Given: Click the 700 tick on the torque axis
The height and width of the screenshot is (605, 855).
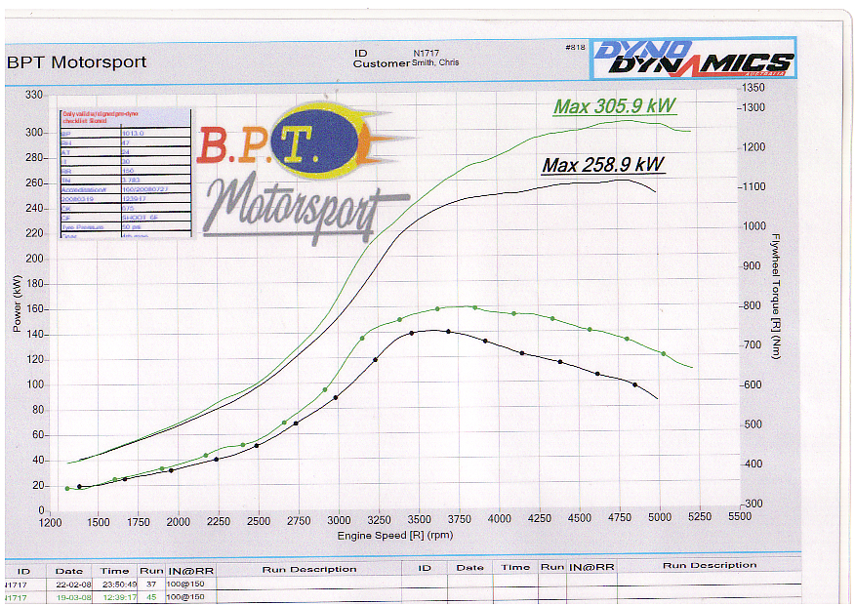Looking at the screenshot, I should 753,345.
